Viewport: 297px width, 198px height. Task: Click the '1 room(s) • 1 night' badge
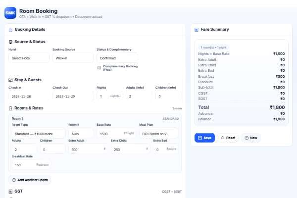213,48
